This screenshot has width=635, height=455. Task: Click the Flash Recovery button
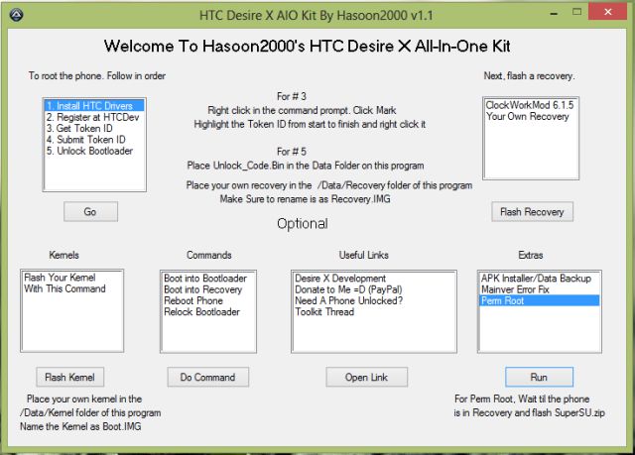coord(532,211)
